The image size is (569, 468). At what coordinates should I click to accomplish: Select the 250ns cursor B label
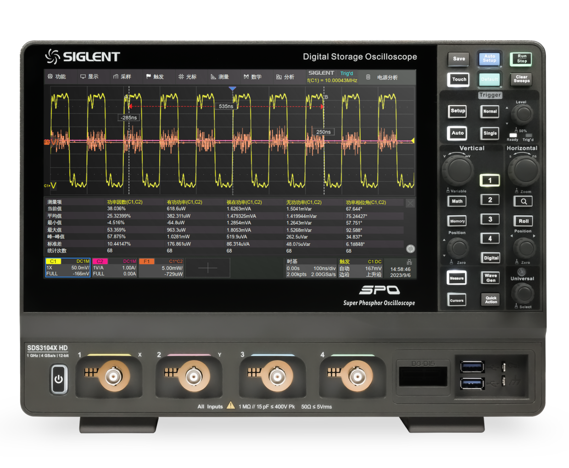click(x=324, y=132)
